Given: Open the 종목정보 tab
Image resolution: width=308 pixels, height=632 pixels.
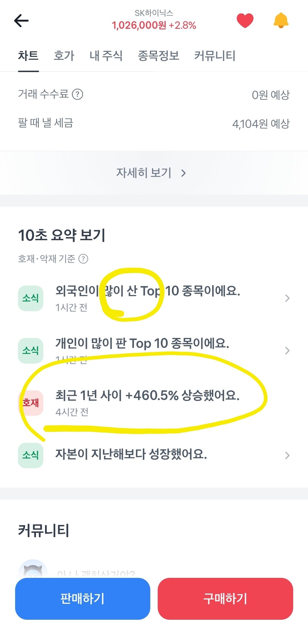Looking at the screenshot, I should pos(158,56).
